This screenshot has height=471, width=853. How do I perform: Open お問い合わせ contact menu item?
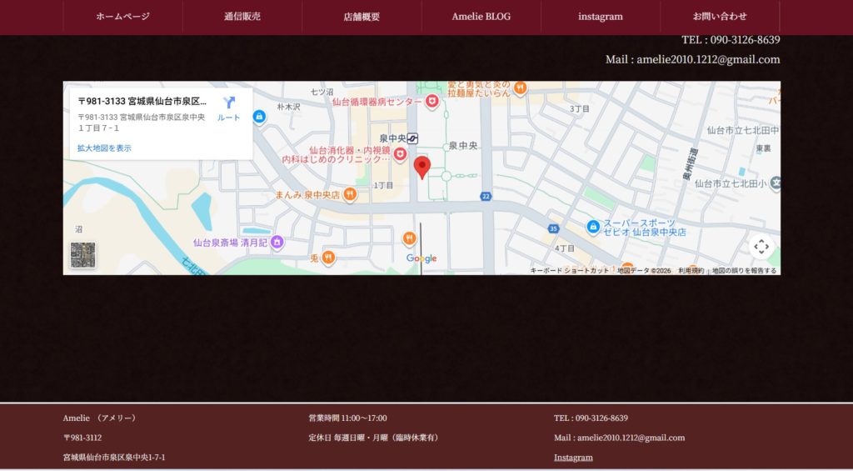720,17
